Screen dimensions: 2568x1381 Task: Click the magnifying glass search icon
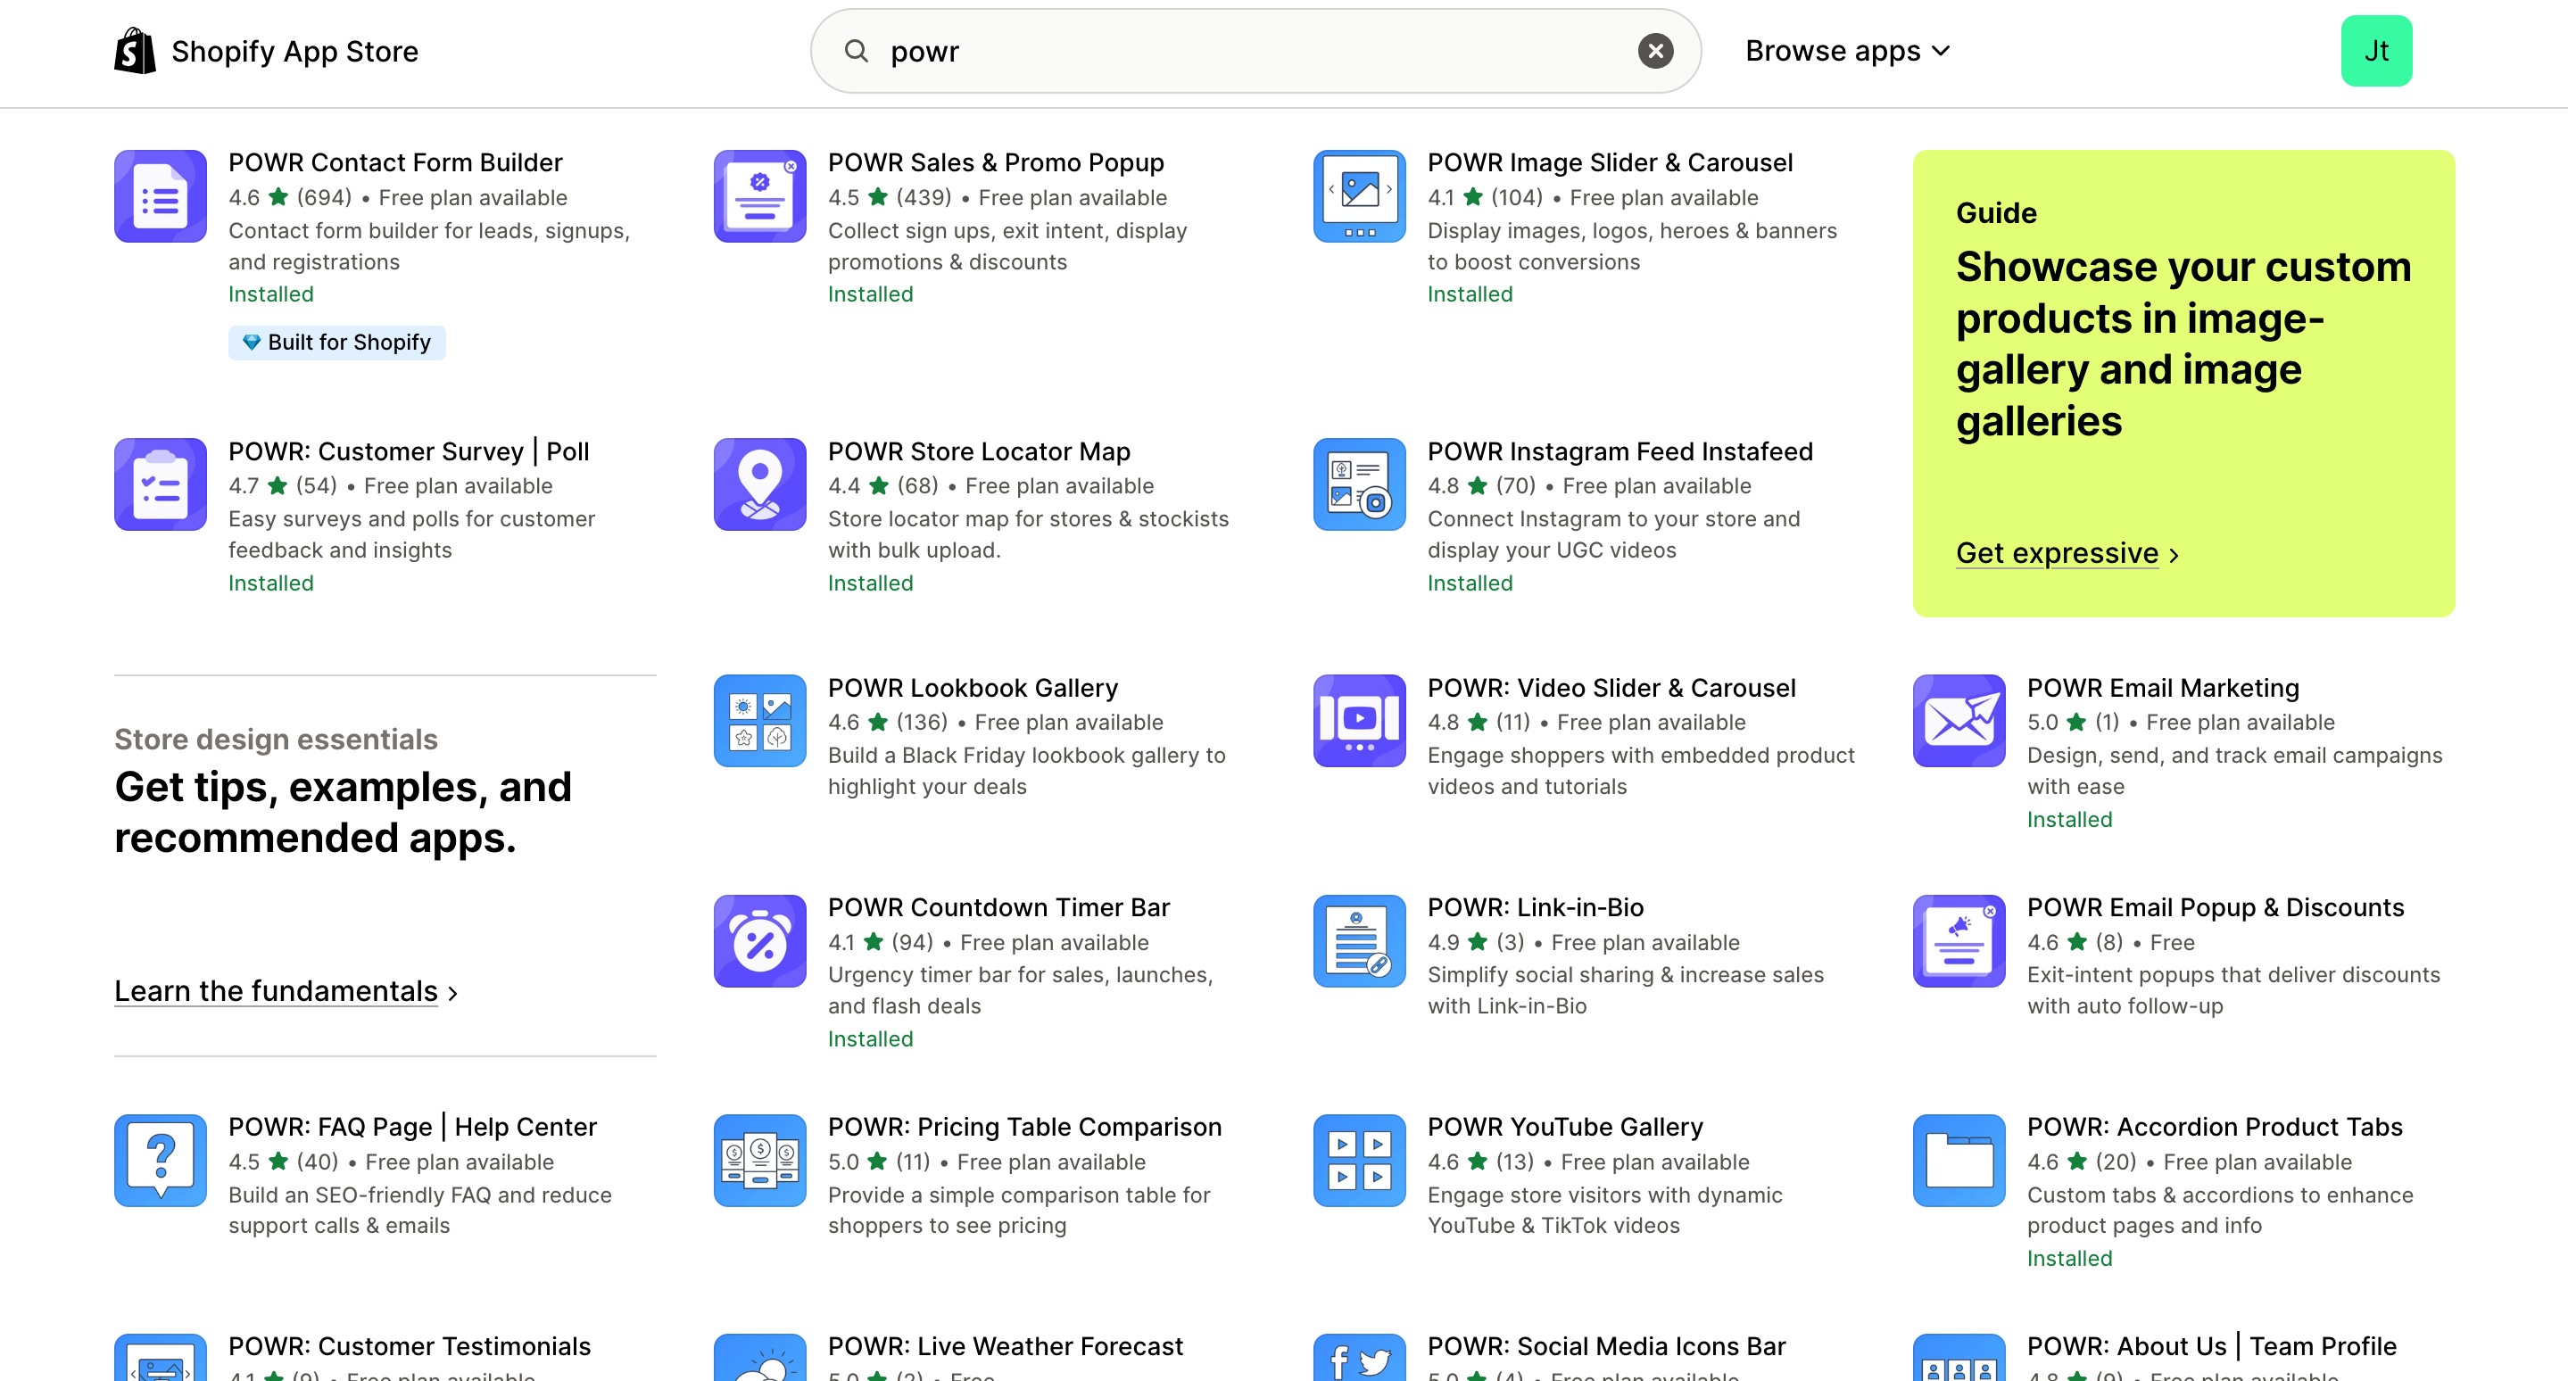click(856, 51)
